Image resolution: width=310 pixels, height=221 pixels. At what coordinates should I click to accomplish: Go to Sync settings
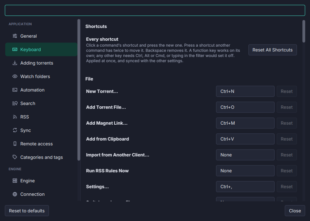coord(41,130)
